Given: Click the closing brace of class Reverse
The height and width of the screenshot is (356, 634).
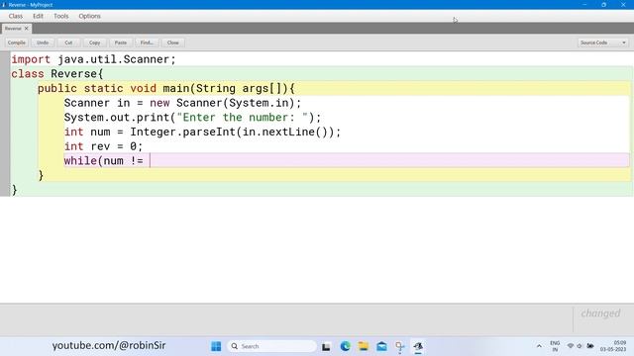Looking at the screenshot, I should click(x=15, y=190).
